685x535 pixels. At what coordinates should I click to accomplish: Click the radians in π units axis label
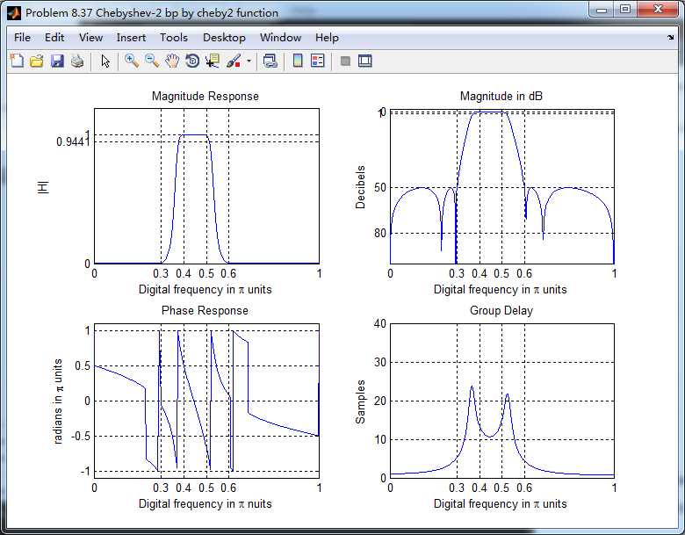pyautogui.click(x=58, y=401)
